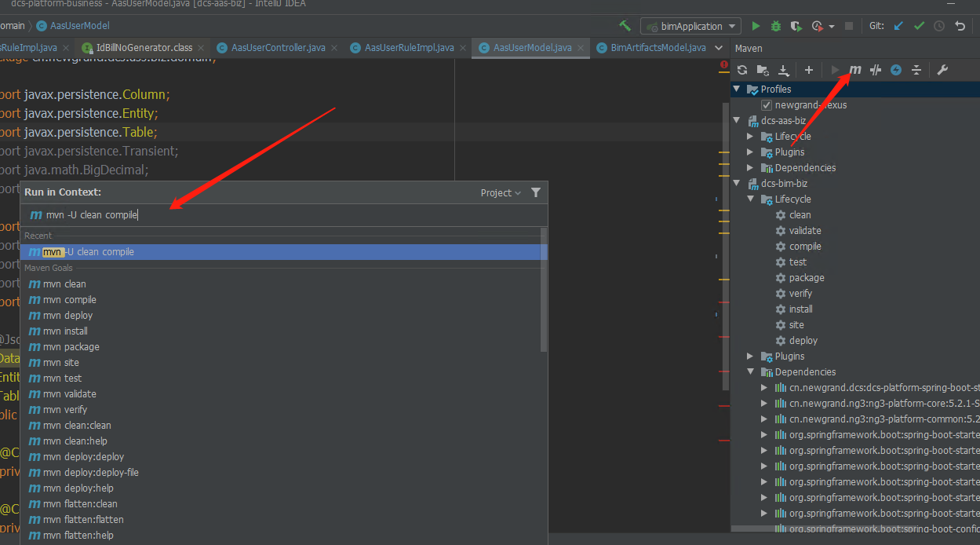The width and height of the screenshot is (980, 545).
Task: Rollback changes with undo arrow icon
Action: click(960, 26)
